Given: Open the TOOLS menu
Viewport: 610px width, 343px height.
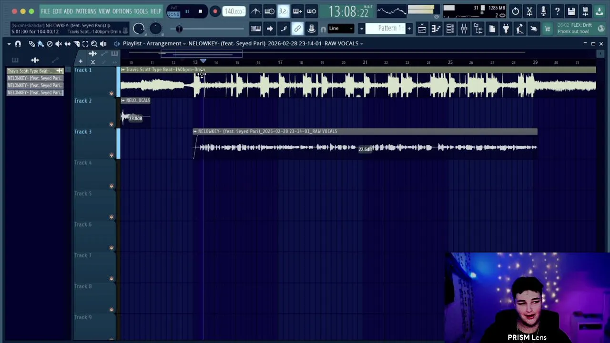Looking at the screenshot, I should pos(141,11).
